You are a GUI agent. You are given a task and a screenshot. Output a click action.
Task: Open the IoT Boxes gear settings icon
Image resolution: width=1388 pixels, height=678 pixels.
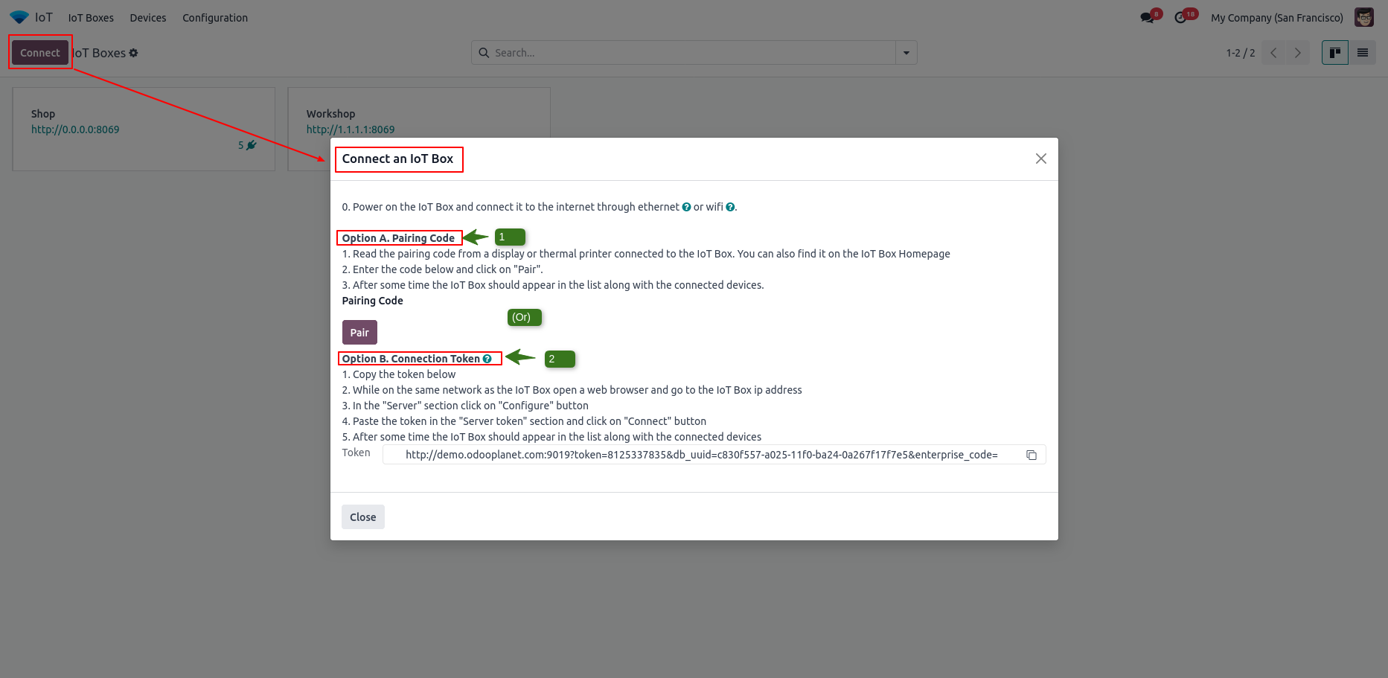click(134, 53)
